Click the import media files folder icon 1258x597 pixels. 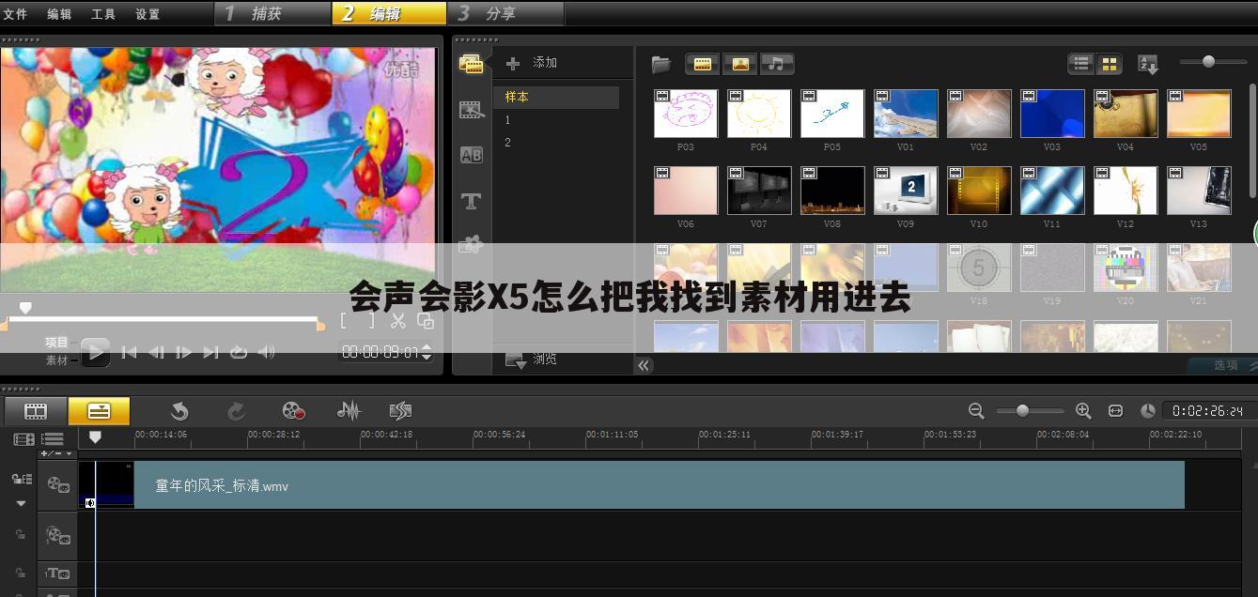(661, 64)
